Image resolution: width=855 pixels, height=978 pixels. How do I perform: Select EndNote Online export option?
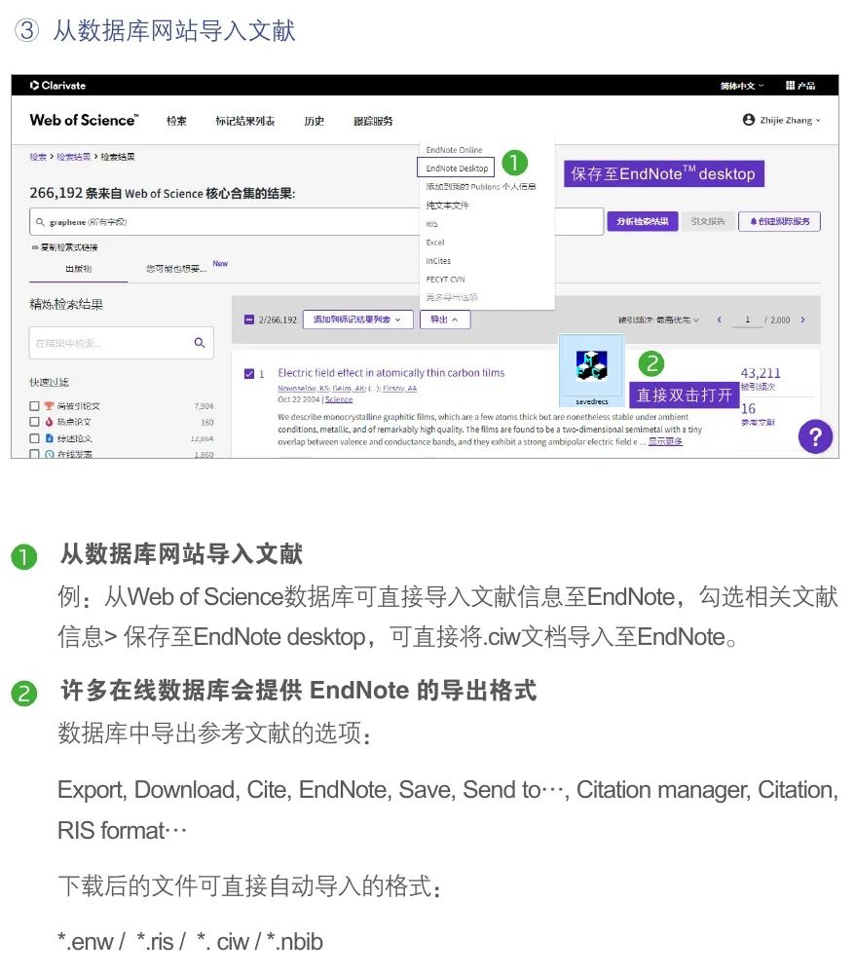454,150
